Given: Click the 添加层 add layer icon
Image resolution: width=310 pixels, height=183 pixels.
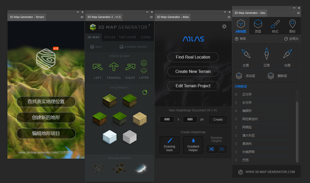Looking at the screenshot, I should pos(239,76).
